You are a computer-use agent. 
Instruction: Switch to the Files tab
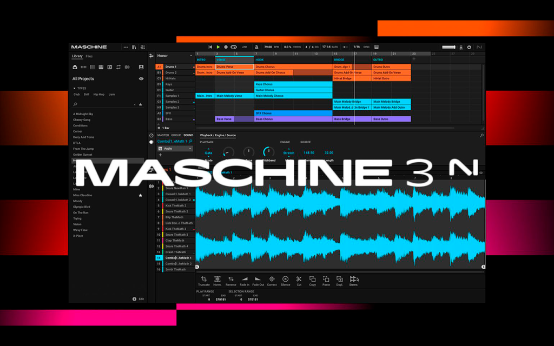click(89, 56)
